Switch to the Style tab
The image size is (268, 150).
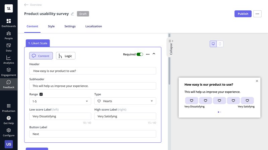pyautogui.click(x=51, y=26)
